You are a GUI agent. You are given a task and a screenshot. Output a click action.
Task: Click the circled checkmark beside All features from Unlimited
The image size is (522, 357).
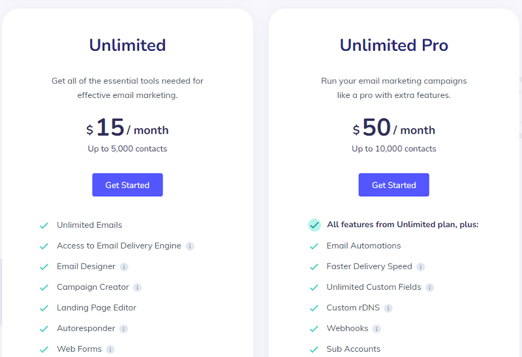(x=315, y=225)
